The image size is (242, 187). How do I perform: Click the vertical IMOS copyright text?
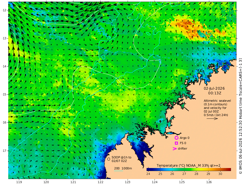[x=240, y=116]
